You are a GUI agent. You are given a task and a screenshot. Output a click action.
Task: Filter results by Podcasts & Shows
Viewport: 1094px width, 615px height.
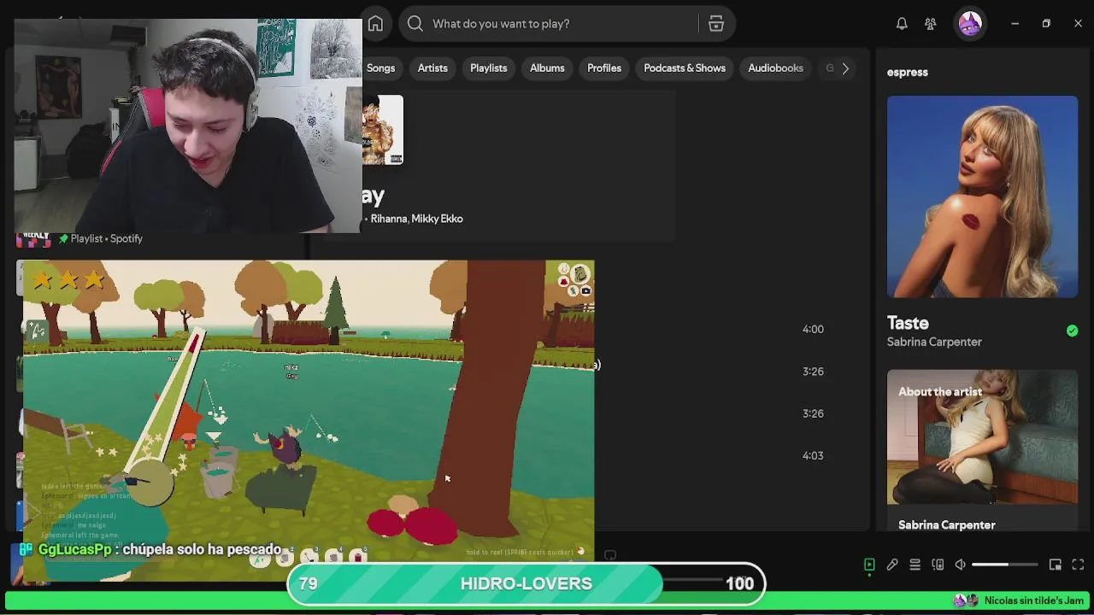coord(685,68)
